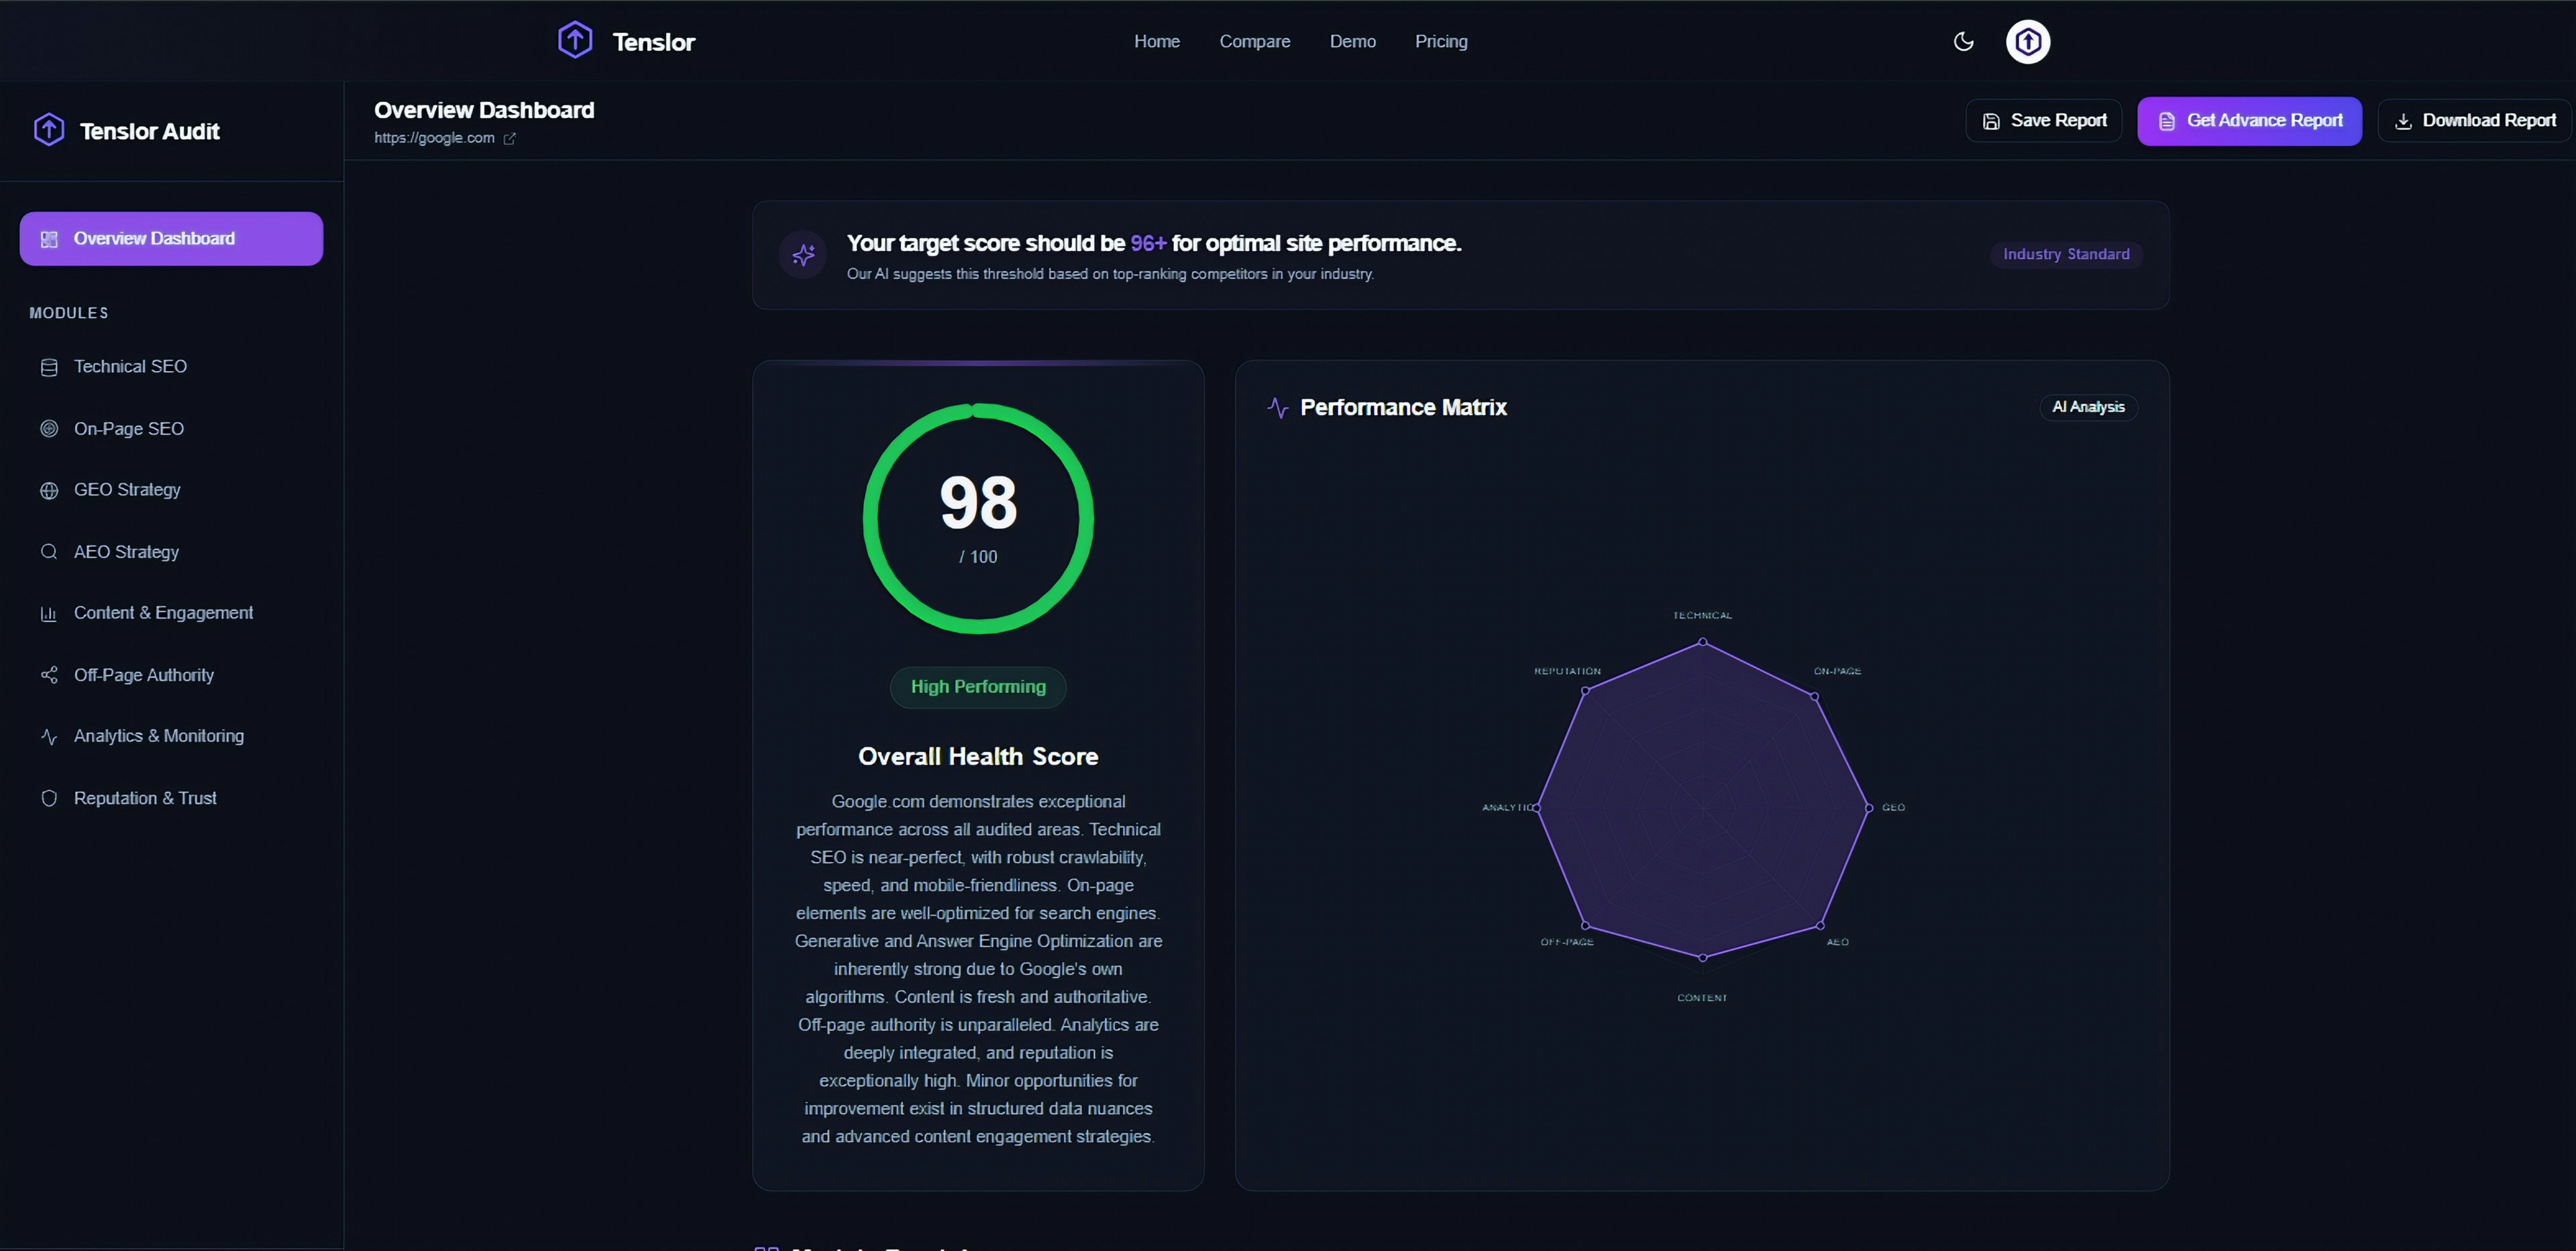Screen dimensions: 2576x1251
Task: Toggle dark mode moon icon
Action: [1963, 41]
